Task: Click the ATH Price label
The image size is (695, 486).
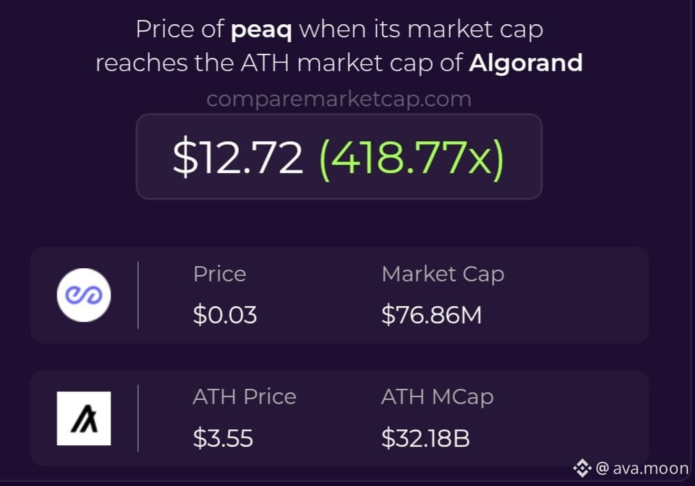Action: point(245,396)
